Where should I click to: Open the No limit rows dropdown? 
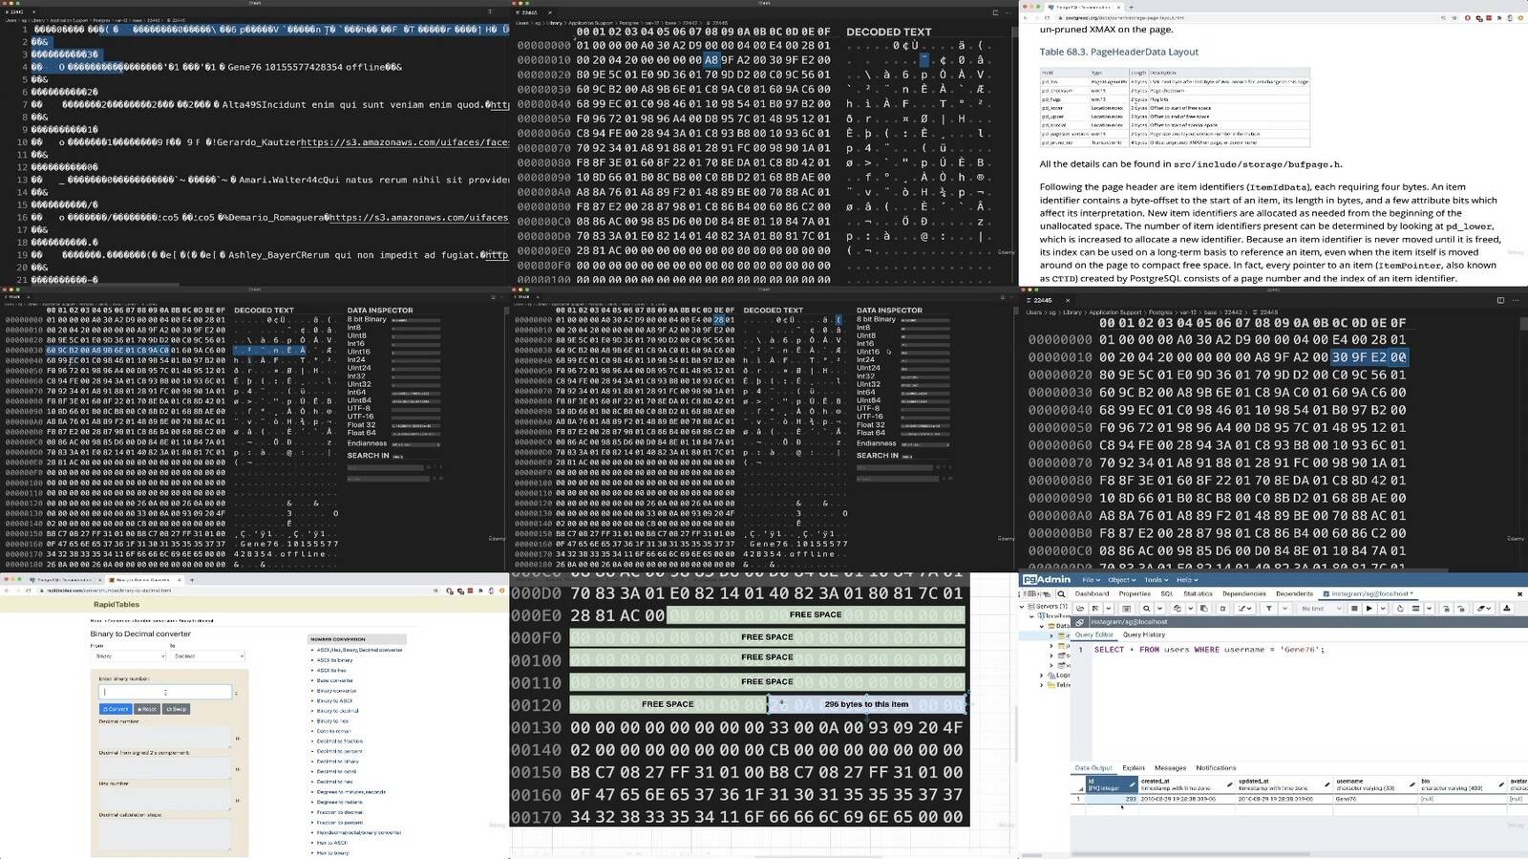click(1322, 608)
